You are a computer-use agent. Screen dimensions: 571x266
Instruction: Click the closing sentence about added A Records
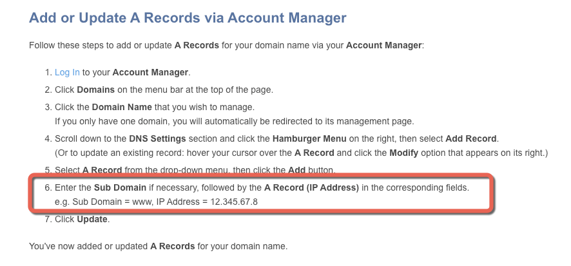click(159, 246)
